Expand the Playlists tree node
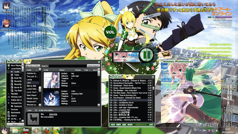The width and height of the screenshot is (238, 134). 9,94
